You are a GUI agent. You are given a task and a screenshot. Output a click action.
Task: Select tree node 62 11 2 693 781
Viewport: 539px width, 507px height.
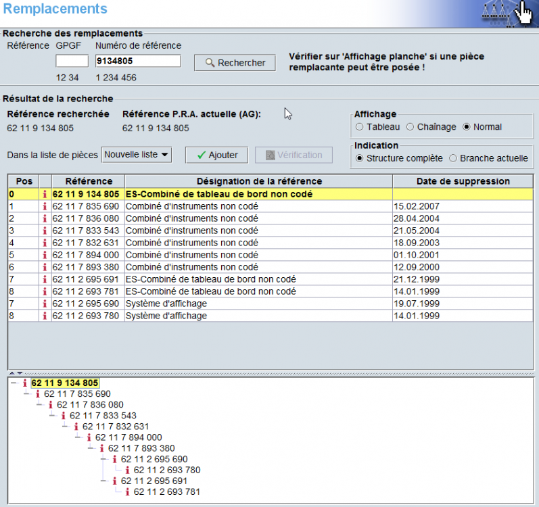point(167,492)
